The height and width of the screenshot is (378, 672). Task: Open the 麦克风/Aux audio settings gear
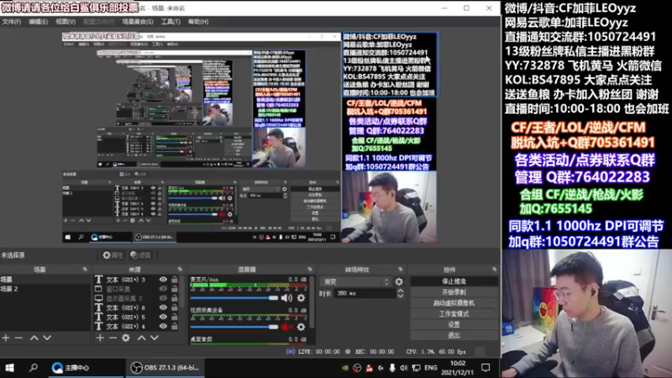[x=302, y=298]
